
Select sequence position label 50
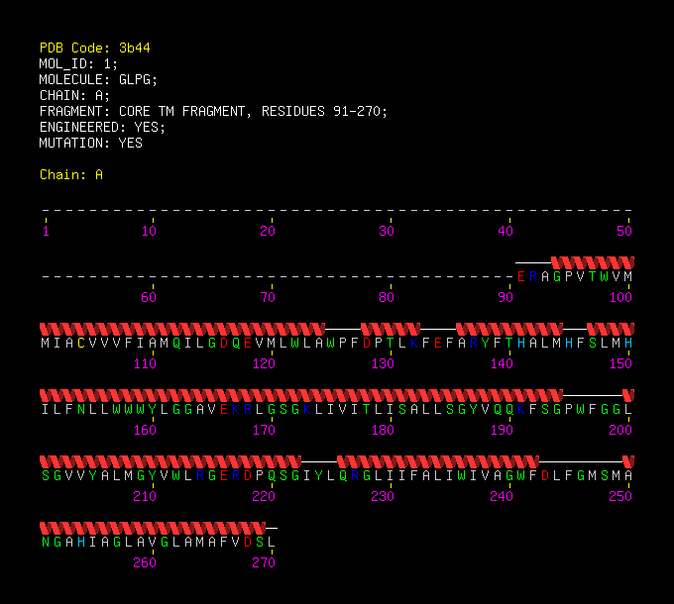(624, 231)
